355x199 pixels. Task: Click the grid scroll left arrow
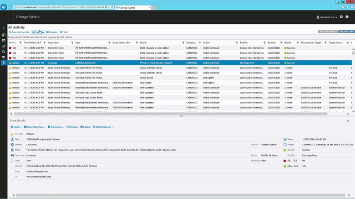pyautogui.click(x=12, y=114)
